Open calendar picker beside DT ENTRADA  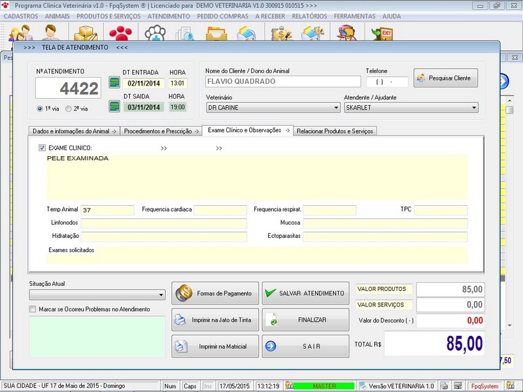(x=114, y=83)
